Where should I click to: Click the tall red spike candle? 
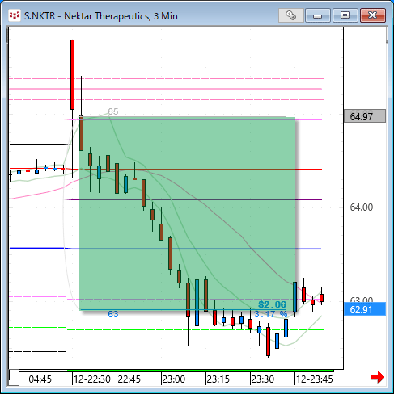click(72, 74)
